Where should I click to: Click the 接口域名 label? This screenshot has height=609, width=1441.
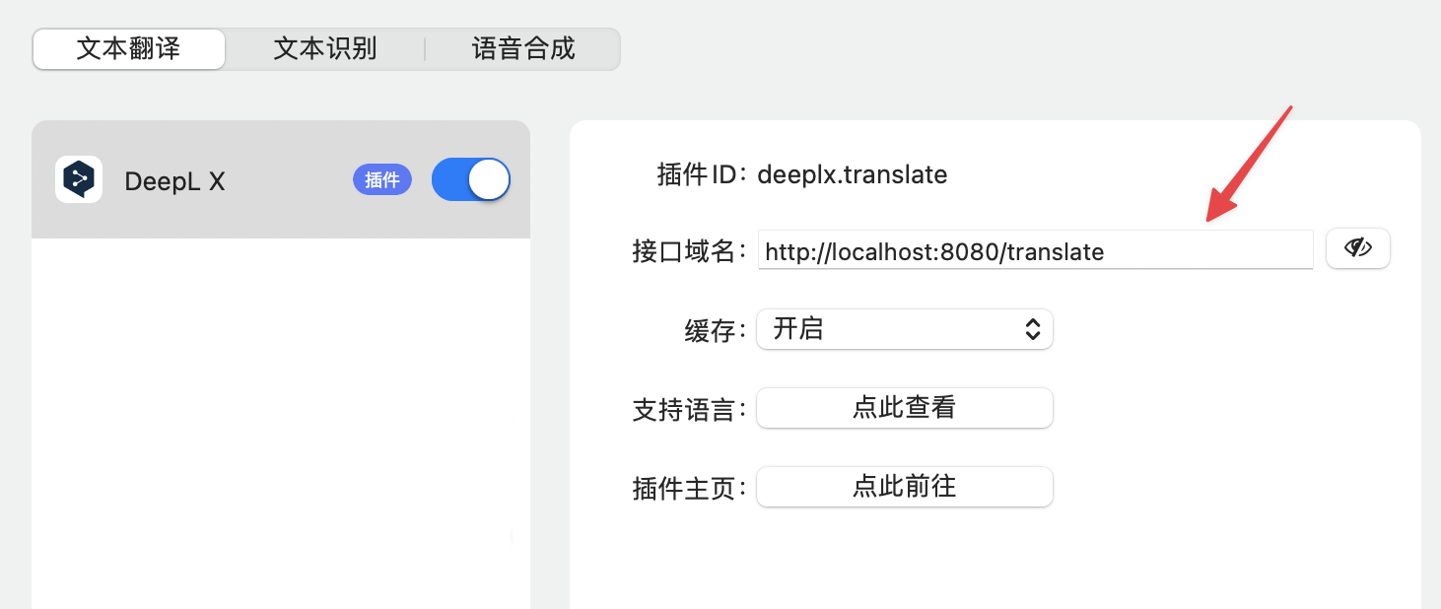pyautogui.click(x=689, y=251)
